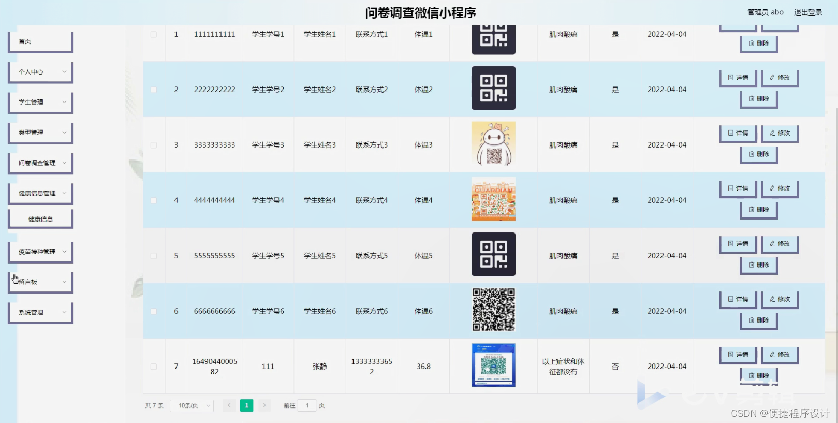Open health code image in row 2222222222

(x=493, y=88)
